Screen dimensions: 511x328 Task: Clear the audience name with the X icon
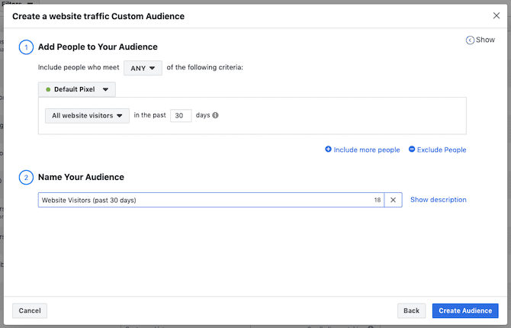point(394,200)
